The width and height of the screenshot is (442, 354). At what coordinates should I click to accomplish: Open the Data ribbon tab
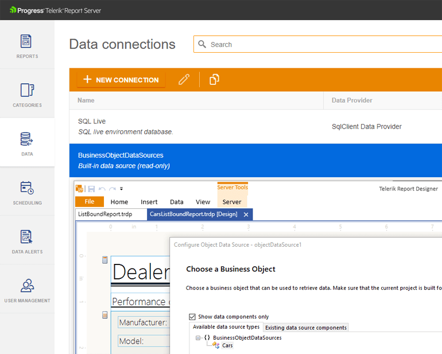176,202
